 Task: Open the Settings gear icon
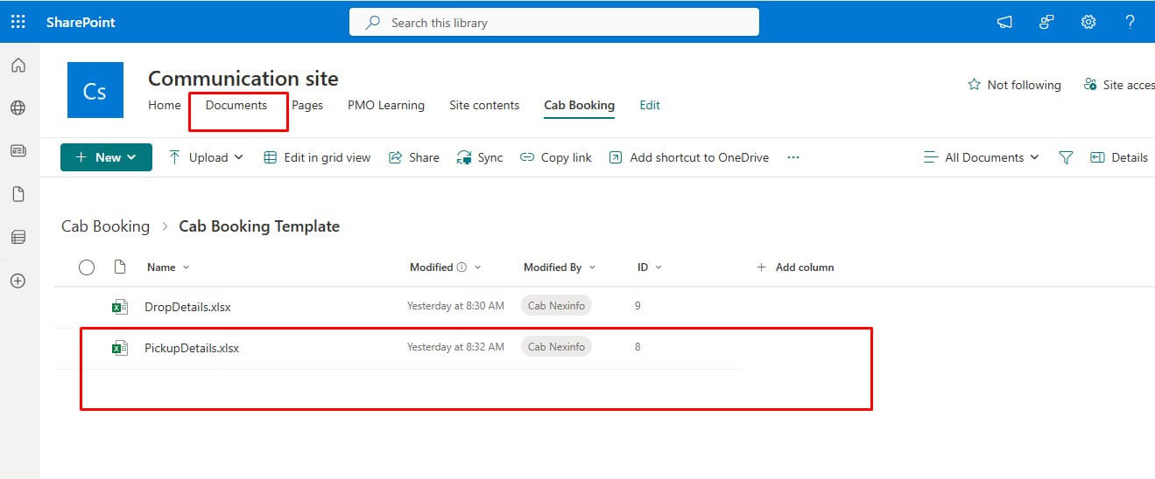1088,23
